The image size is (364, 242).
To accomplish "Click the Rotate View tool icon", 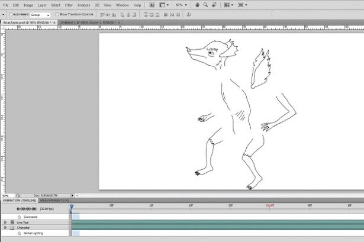I will [213, 5].
